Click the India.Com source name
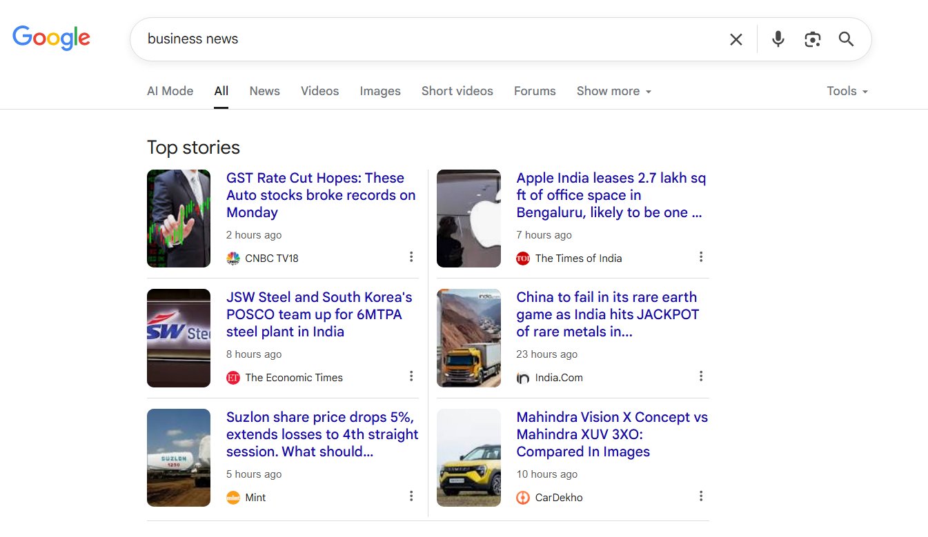The width and height of the screenshot is (928, 537). [559, 378]
